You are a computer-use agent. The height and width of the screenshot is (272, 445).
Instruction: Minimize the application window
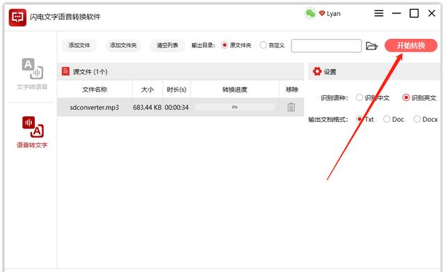396,13
